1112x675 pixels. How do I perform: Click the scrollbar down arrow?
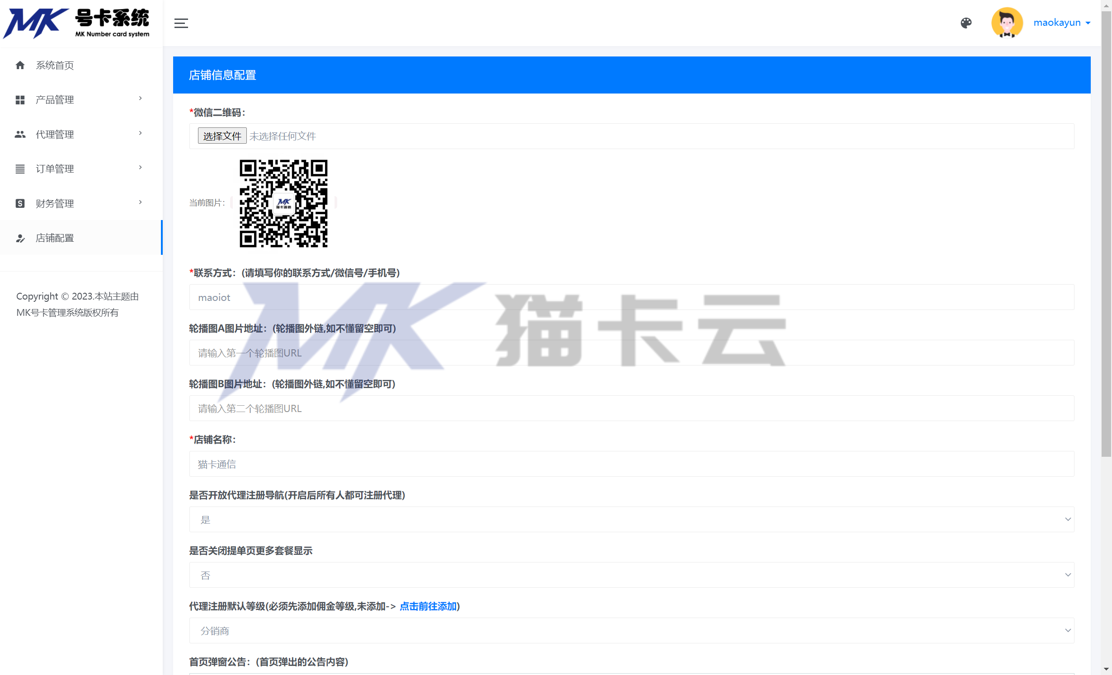(1106, 669)
